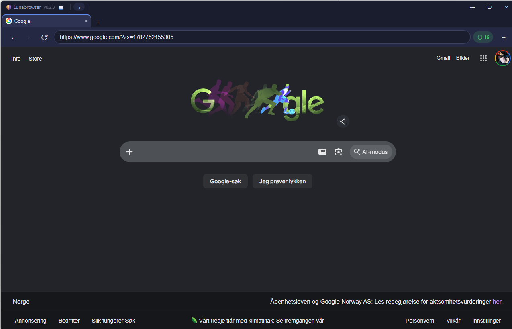Open the Google account avatar
Image resolution: width=512 pixels, height=329 pixels.
[503, 58]
